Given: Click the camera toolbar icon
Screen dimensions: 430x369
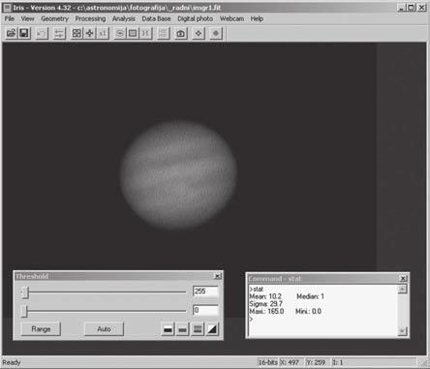Looking at the screenshot, I should (180, 33).
